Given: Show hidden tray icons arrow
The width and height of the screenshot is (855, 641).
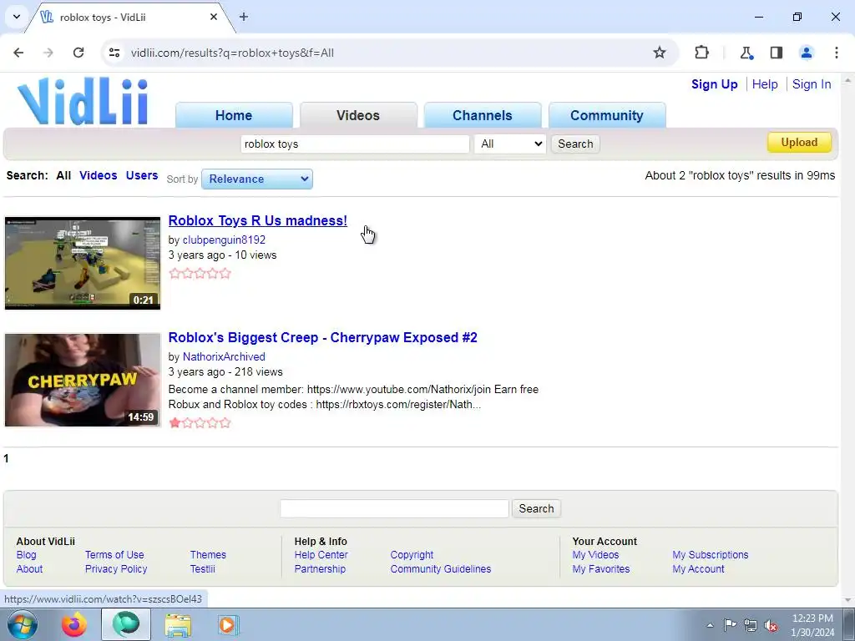Looking at the screenshot, I should point(710,625).
